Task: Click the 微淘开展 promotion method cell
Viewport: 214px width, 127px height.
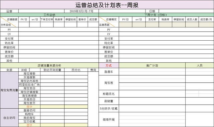Action: tap(109, 120)
